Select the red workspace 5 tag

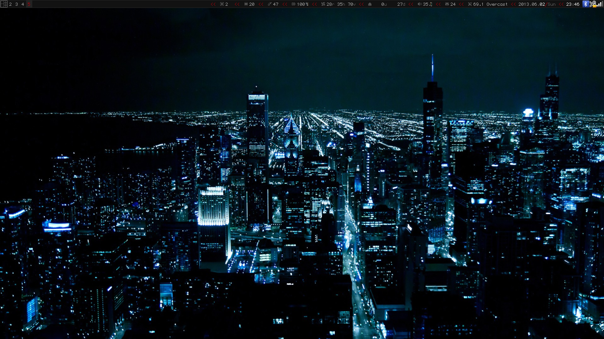tap(29, 4)
